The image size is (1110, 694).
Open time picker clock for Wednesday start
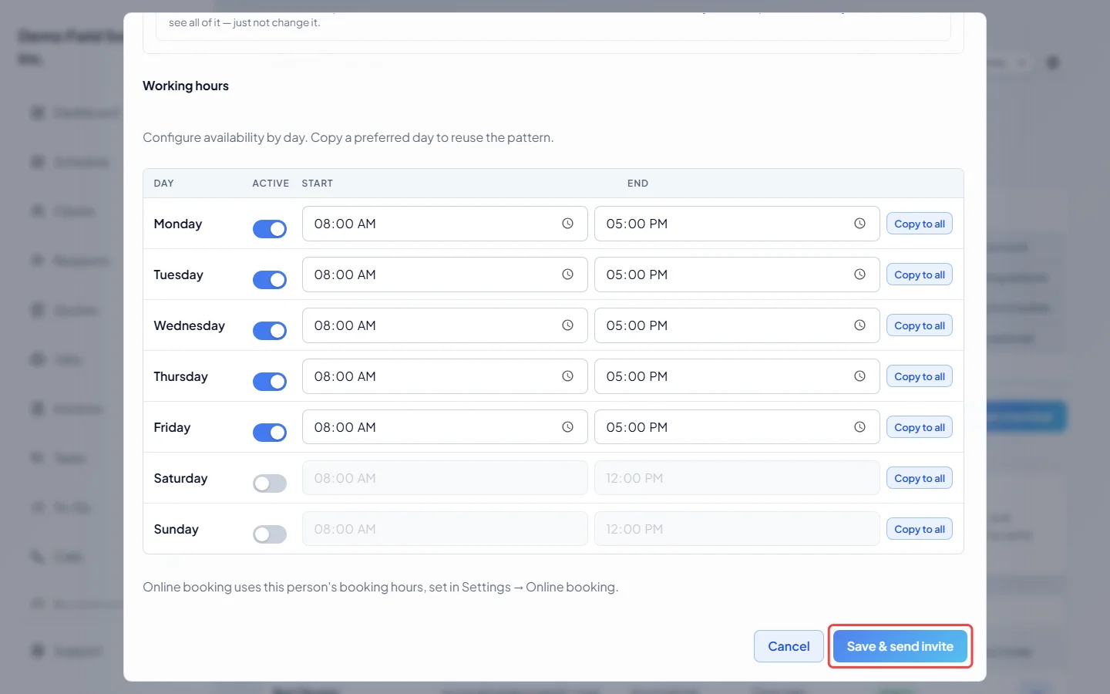click(x=567, y=325)
